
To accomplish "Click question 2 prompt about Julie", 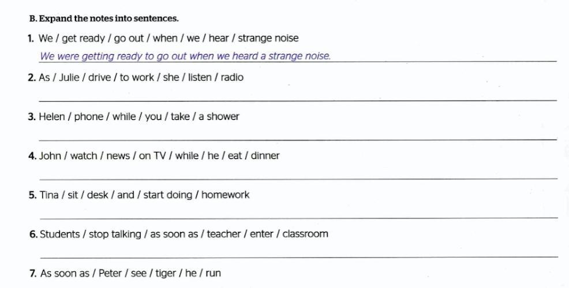I will pos(141,77).
